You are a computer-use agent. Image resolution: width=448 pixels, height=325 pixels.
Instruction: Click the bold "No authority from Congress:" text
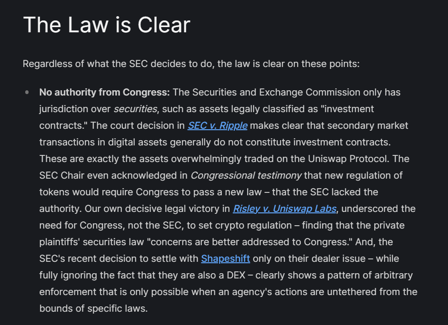tap(104, 92)
